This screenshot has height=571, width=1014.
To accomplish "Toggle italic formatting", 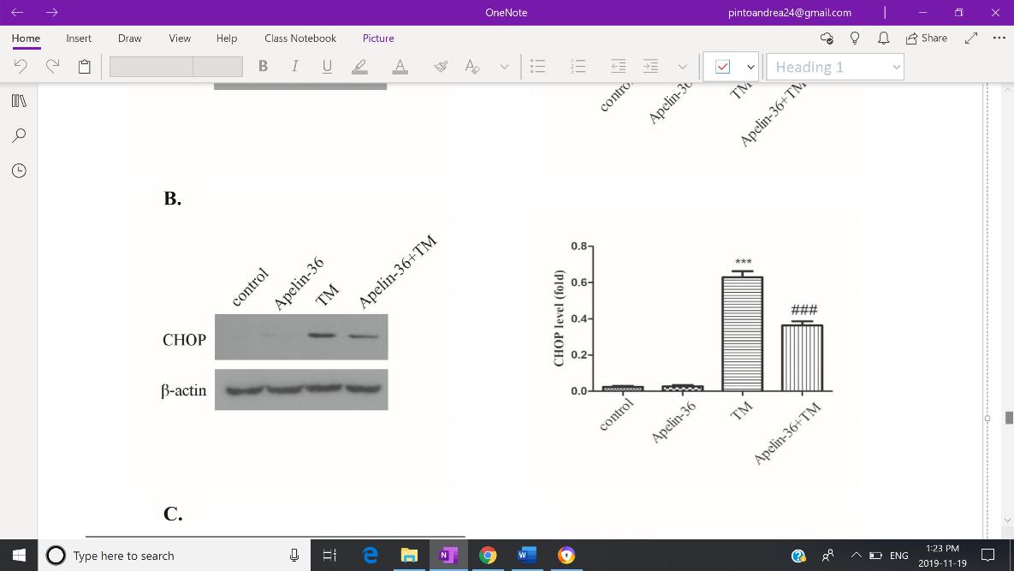I will click(x=294, y=66).
